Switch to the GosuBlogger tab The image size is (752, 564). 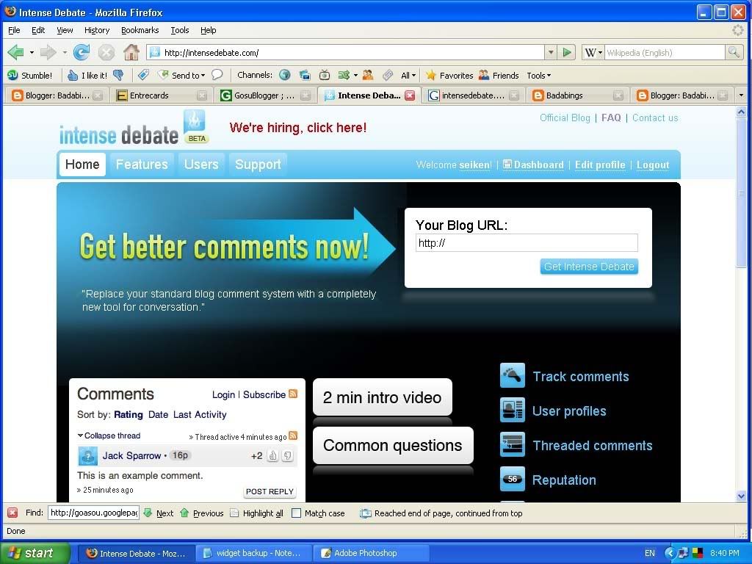[264, 95]
